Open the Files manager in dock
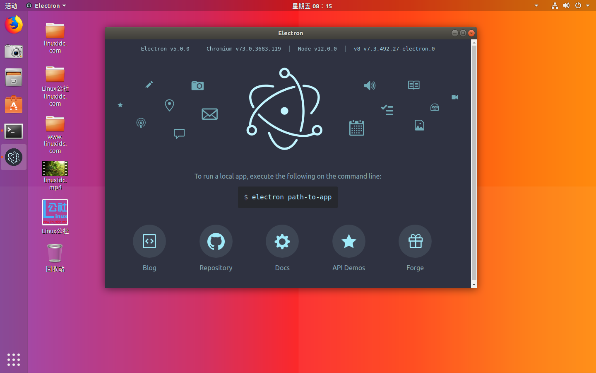The height and width of the screenshot is (373, 596). tap(14, 78)
